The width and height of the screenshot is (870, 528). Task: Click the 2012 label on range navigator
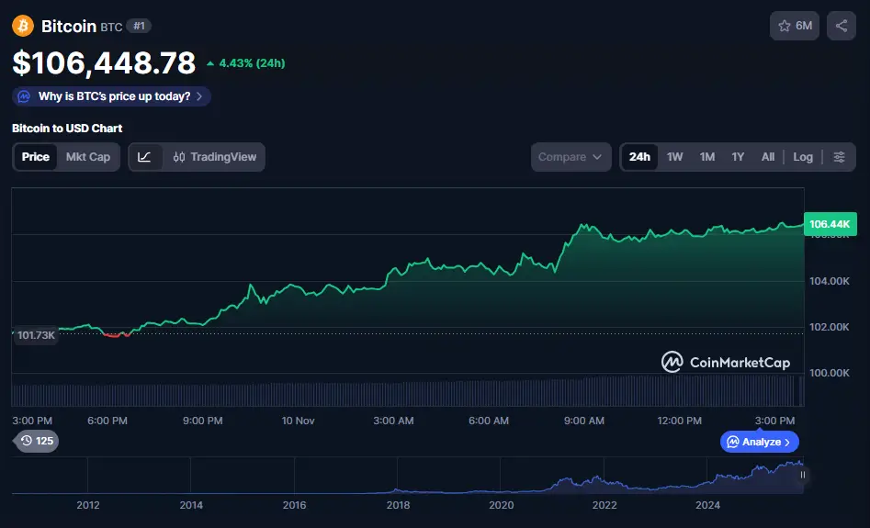click(x=87, y=505)
